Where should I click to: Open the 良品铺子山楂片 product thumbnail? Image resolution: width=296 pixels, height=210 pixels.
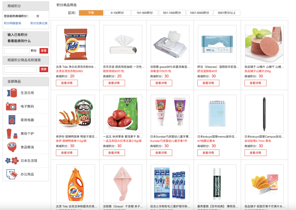pyautogui.click(x=264, y=44)
